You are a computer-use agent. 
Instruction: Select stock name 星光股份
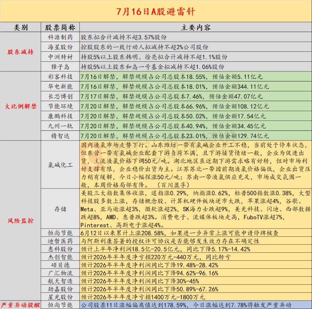click(60, 297)
